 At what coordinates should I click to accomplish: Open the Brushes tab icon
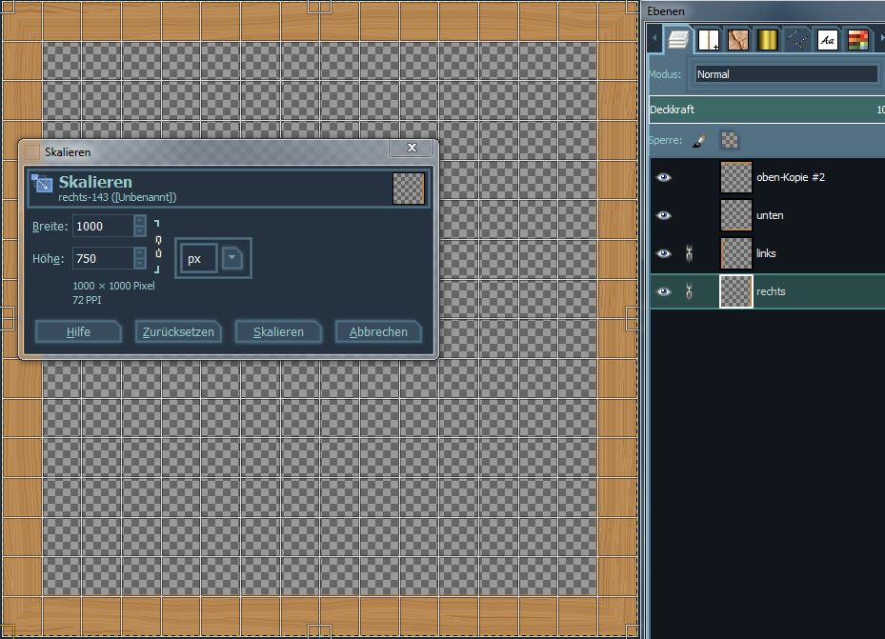pyautogui.click(x=707, y=40)
